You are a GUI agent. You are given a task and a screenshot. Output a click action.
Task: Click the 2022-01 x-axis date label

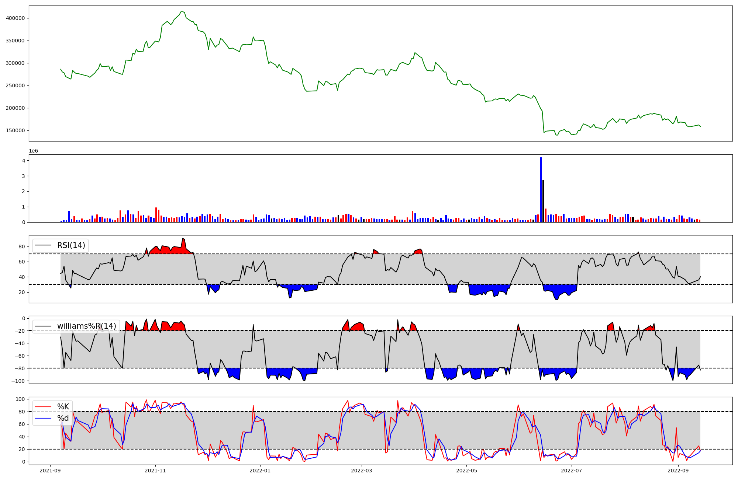pos(261,471)
